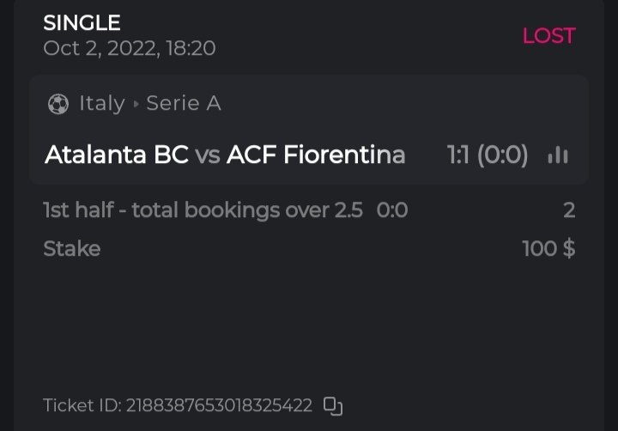Click the SINGLE bet type heading
Image resolution: width=618 pixels, height=431 pixels.
pos(82,23)
